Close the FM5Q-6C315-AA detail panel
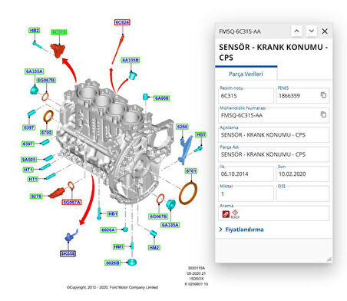The image size is (347, 301). tap(325, 31)
